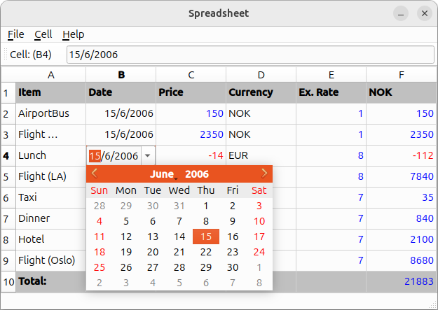Screen dimensions: 438x310
Task: Open the Cell menu
Action: click(43, 34)
